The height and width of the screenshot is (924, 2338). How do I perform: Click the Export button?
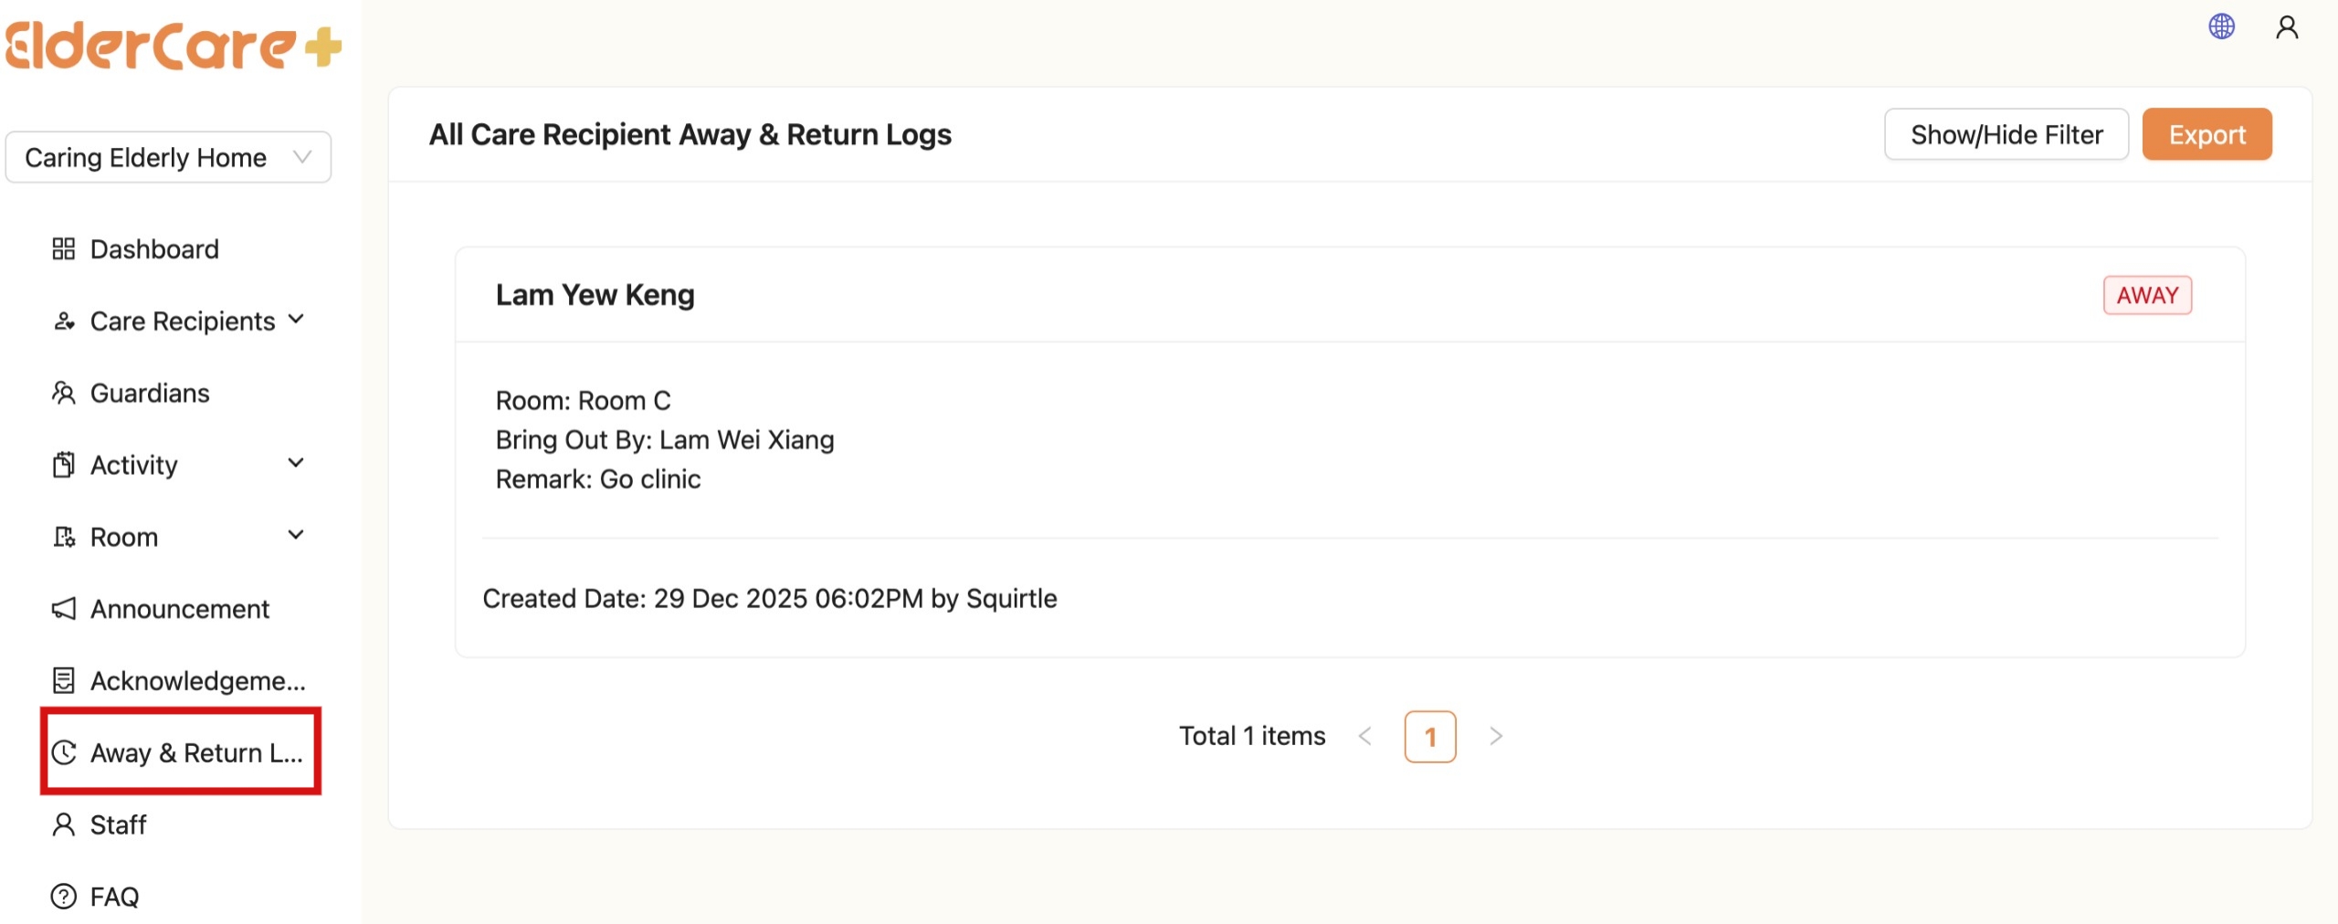[x=2206, y=133]
